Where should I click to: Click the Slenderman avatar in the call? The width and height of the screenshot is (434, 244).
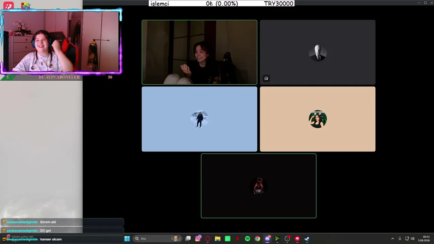(x=318, y=53)
